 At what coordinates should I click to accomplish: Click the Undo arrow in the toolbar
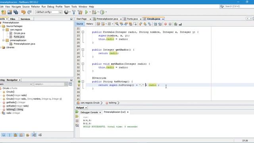(23, 12)
